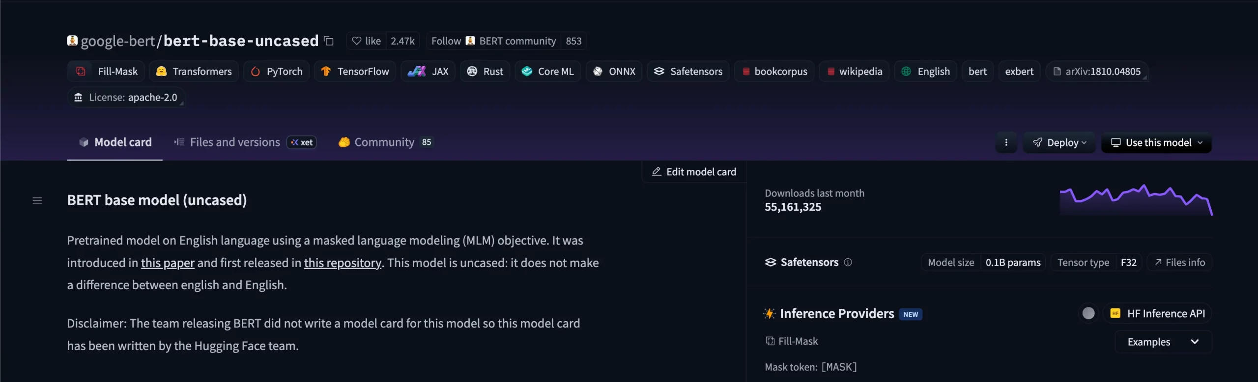Click the Edit model card button
Image resolution: width=1258 pixels, height=382 pixels.
[x=694, y=172]
